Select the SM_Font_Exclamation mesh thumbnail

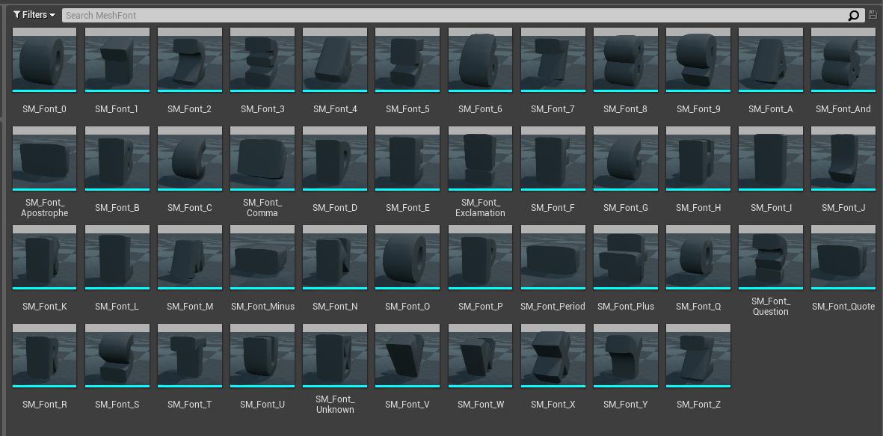click(480, 159)
